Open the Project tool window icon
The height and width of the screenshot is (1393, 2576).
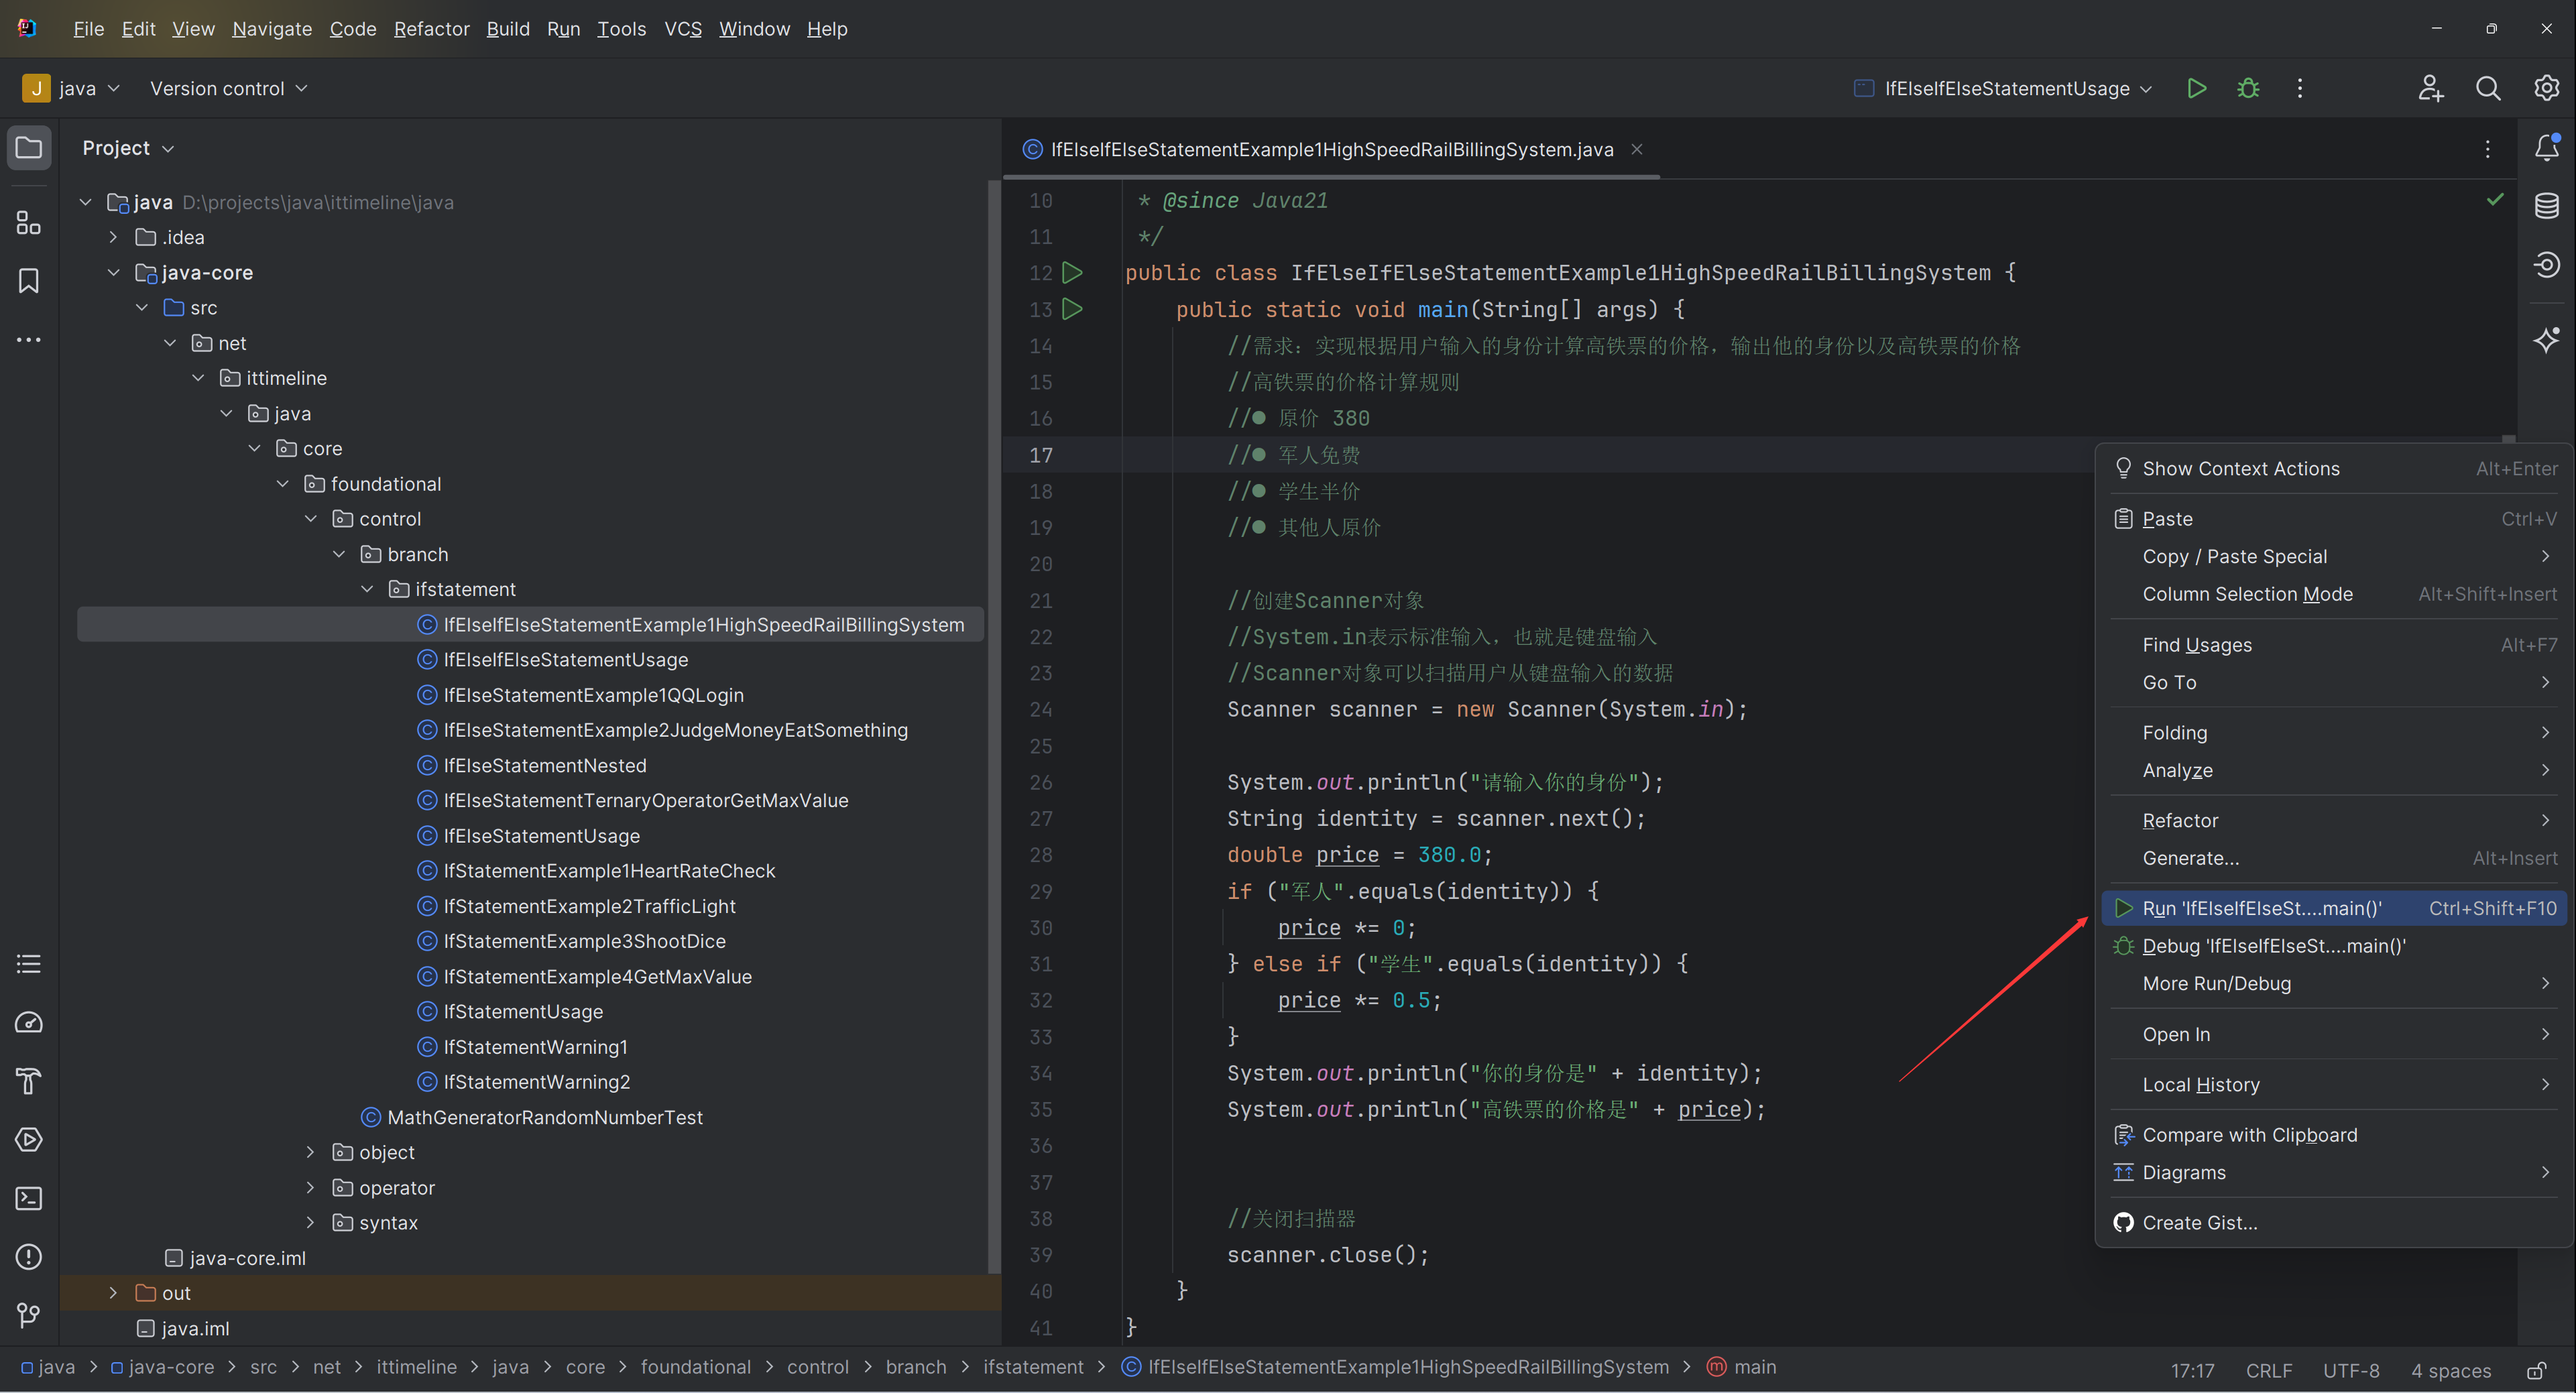pyautogui.click(x=29, y=148)
